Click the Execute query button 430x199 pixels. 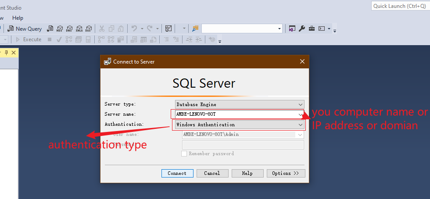(29, 39)
